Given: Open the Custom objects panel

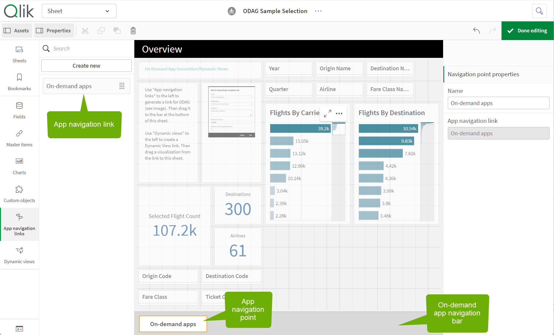Looking at the screenshot, I should (19, 194).
